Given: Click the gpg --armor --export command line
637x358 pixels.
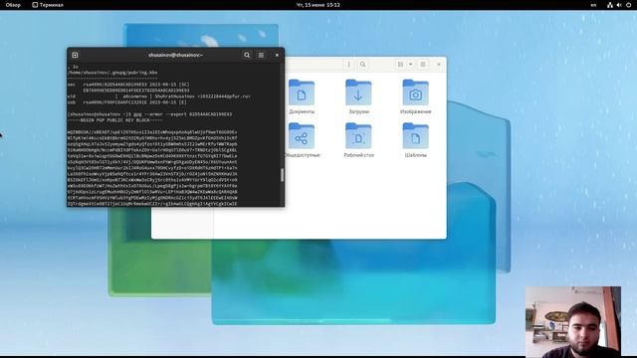Looking at the screenshot, I should coord(149,114).
